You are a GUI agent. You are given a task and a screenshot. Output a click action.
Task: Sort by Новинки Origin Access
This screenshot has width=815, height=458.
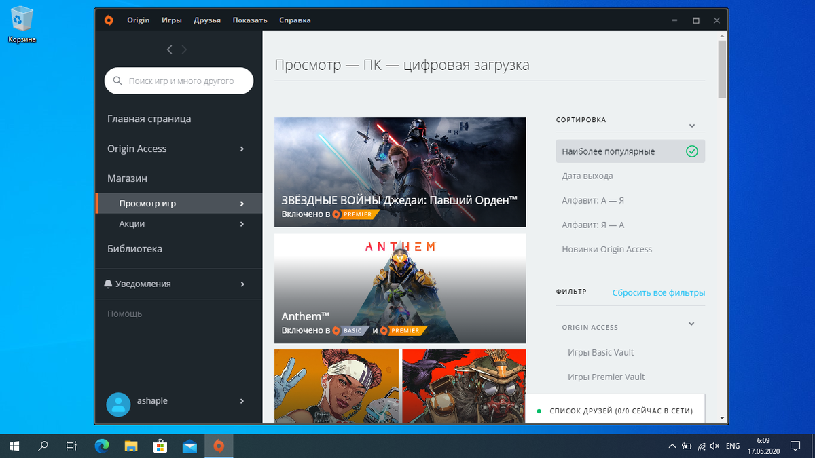tap(606, 249)
